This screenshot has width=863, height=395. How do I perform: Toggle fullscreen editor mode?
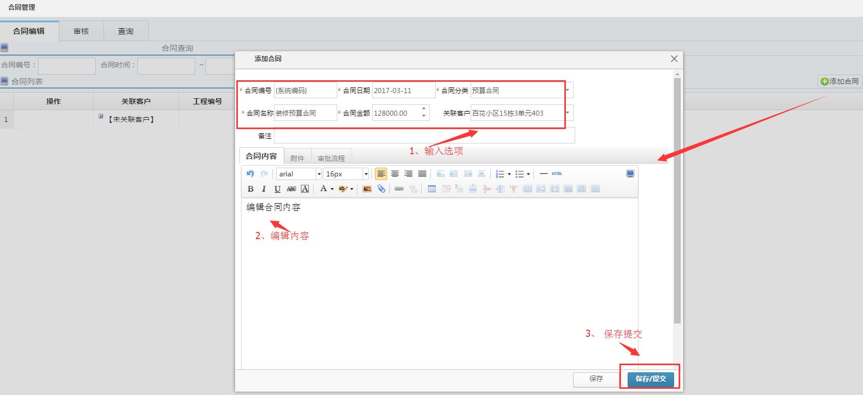630,174
